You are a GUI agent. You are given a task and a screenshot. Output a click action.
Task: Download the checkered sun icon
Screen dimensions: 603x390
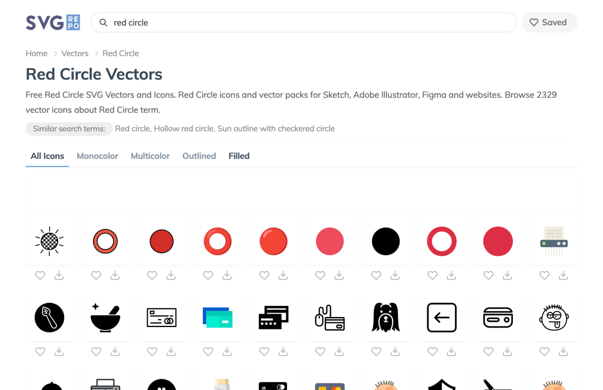coord(59,275)
